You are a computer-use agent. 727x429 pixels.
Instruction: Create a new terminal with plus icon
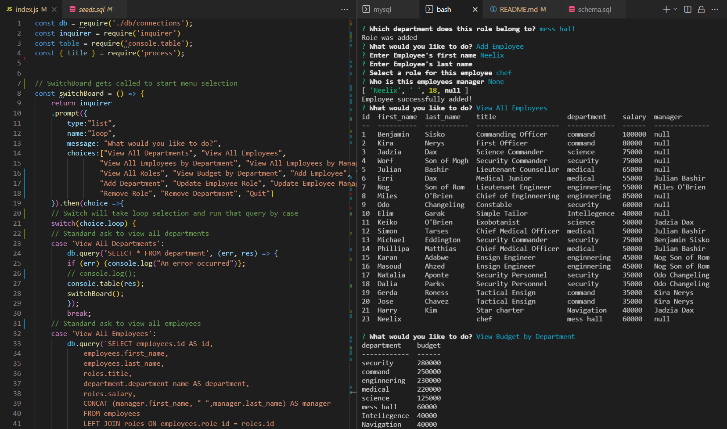(x=666, y=9)
